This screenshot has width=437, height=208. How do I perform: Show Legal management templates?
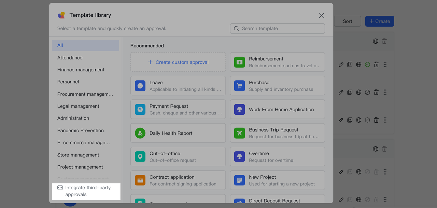pyautogui.click(x=78, y=106)
